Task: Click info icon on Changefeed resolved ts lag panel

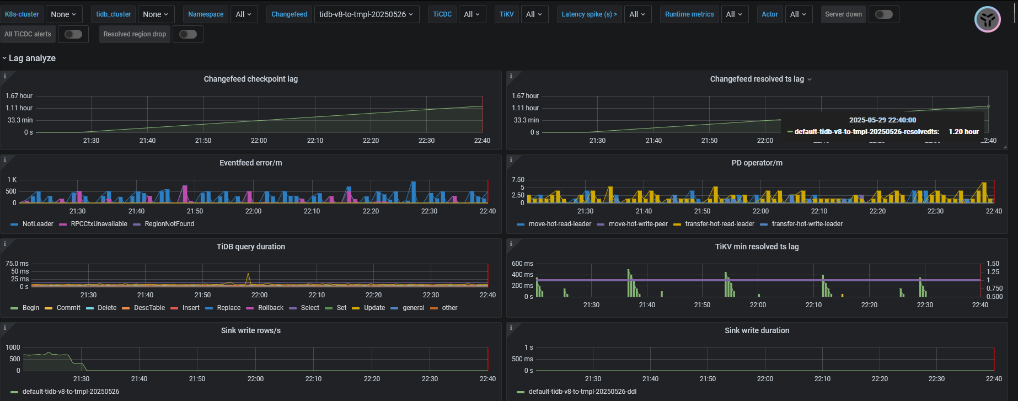Action: pyautogui.click(x=511, y=76)
